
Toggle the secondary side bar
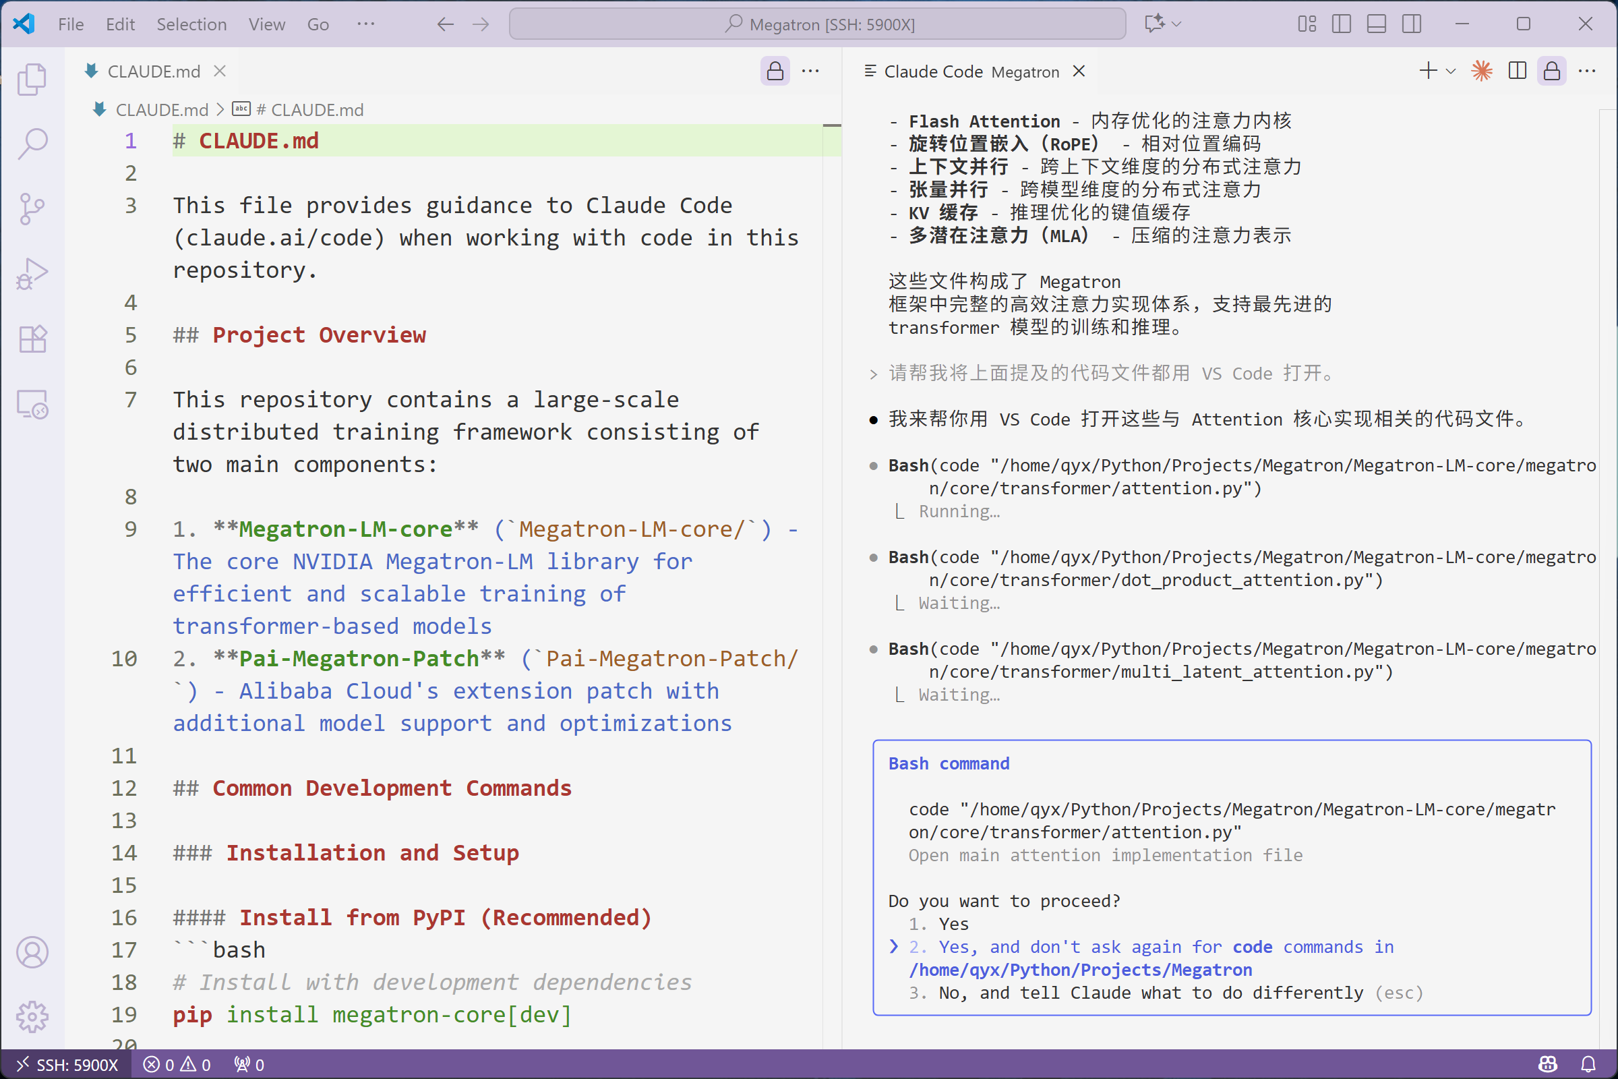tap(1412, 24)
